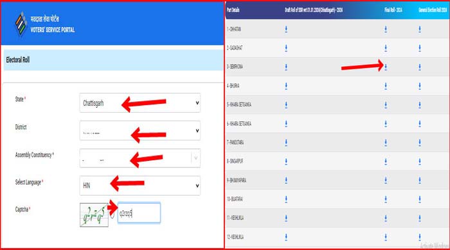
Task: Click the part 7 name cell
Action: coord(235,142)
